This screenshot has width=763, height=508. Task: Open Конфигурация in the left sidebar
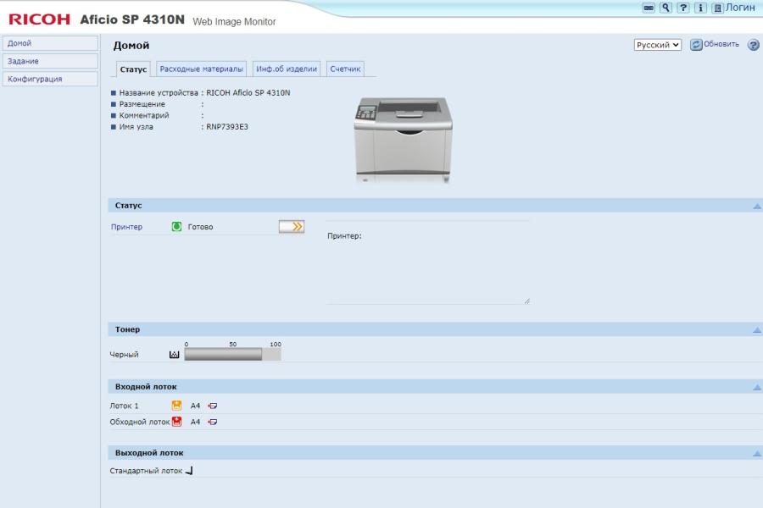click(50, 80)
